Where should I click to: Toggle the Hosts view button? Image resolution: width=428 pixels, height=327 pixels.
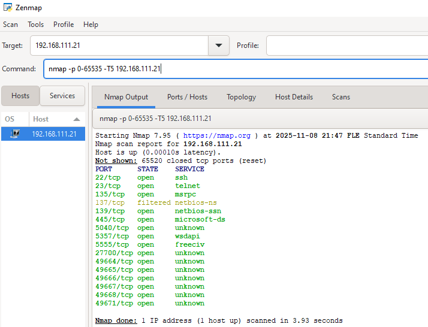coord(20,96)
